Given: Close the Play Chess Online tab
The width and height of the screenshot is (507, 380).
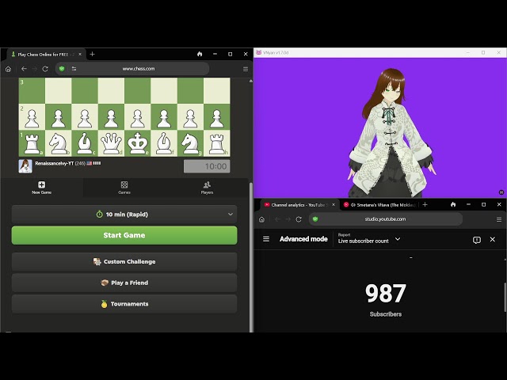Looking at the screenshot, I should pos(80,55).
